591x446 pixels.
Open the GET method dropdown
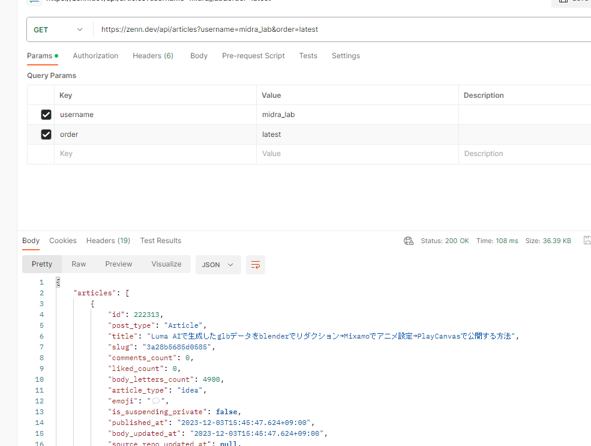[58, 29]
